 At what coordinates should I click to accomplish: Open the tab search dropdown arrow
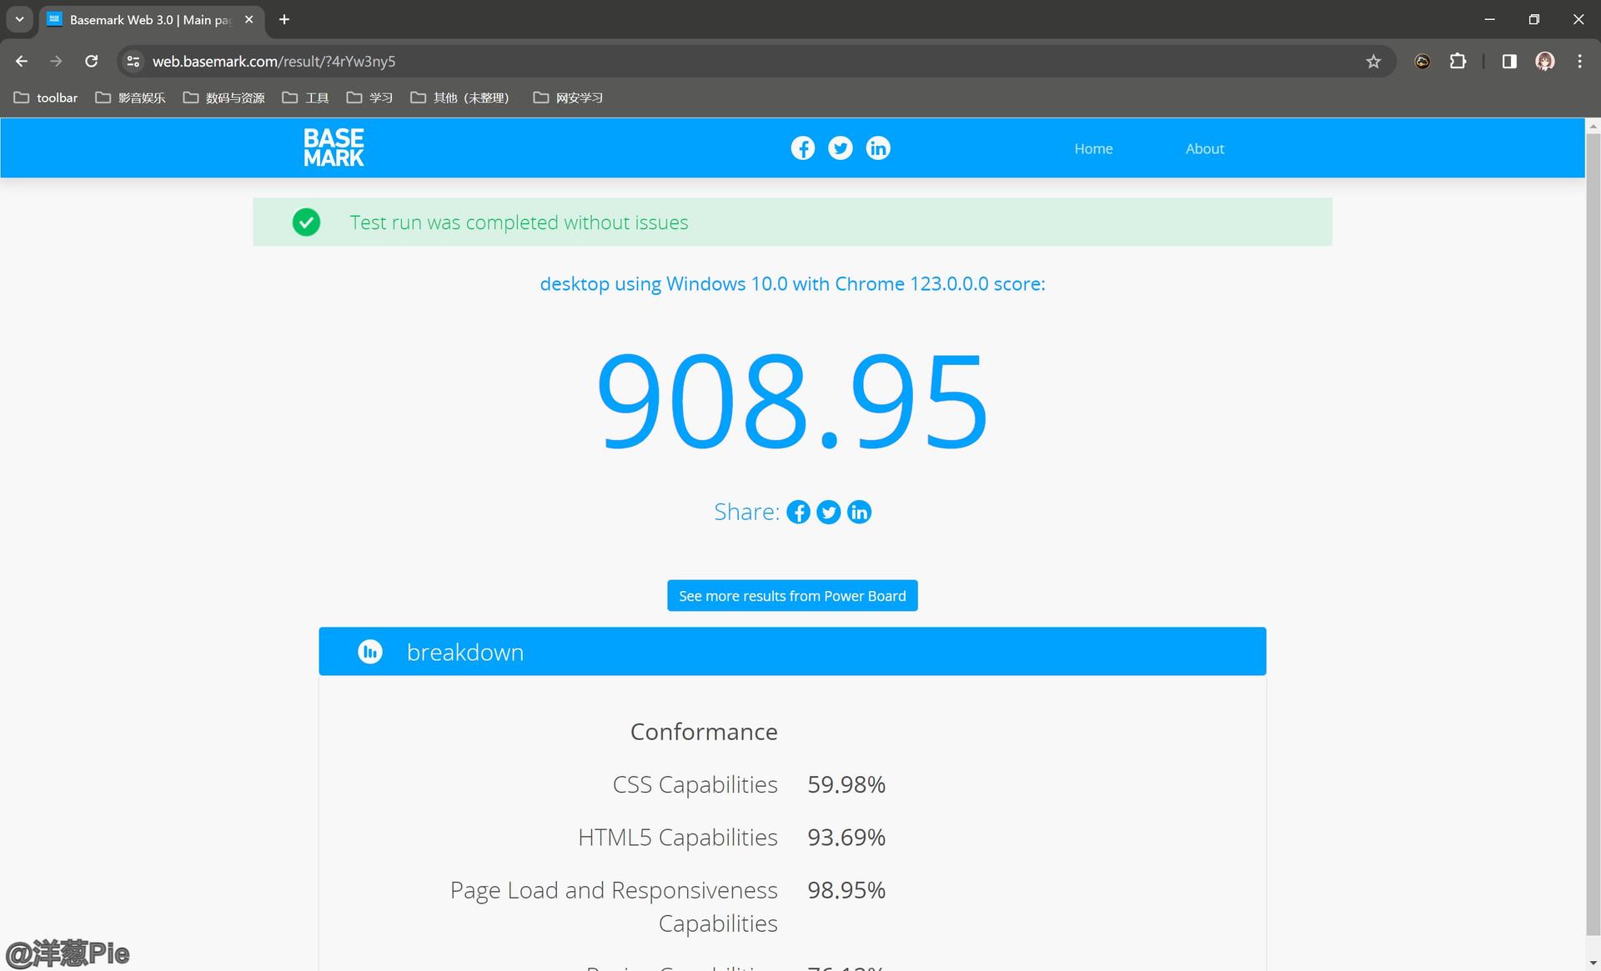pos(19,19)
